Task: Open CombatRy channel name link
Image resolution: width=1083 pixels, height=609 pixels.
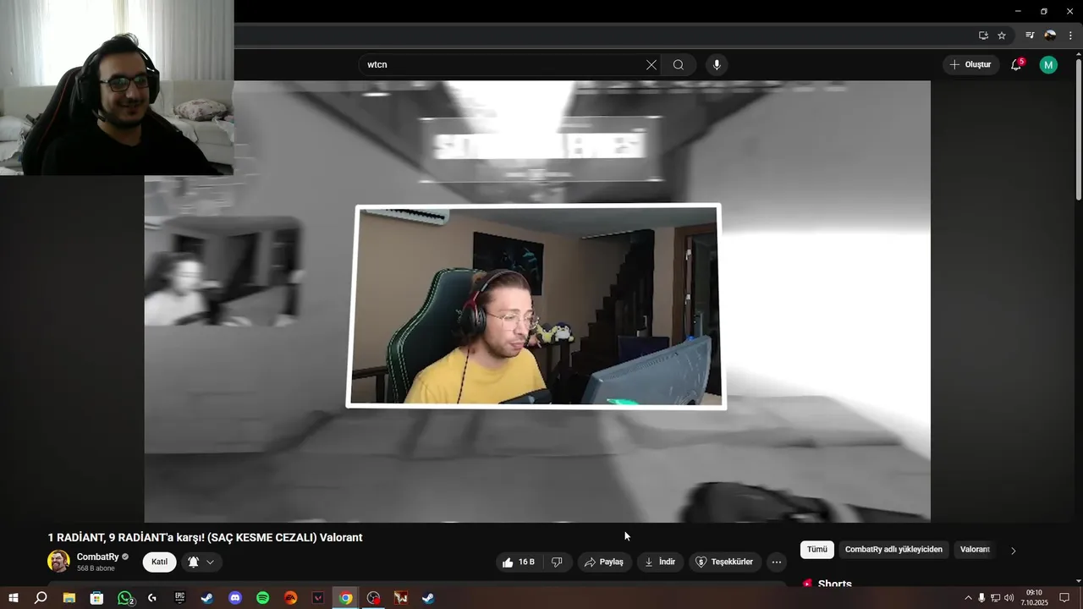Action: pos(98,557)
